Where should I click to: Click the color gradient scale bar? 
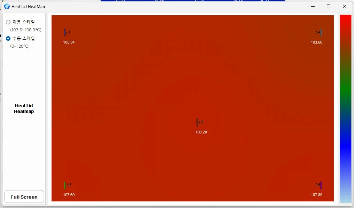coord(346,109)
